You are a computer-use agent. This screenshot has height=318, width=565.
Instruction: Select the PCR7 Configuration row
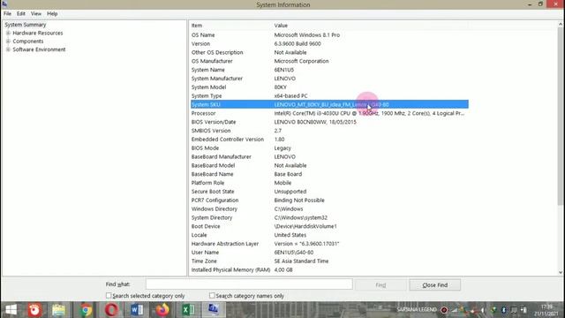point(329,201)
